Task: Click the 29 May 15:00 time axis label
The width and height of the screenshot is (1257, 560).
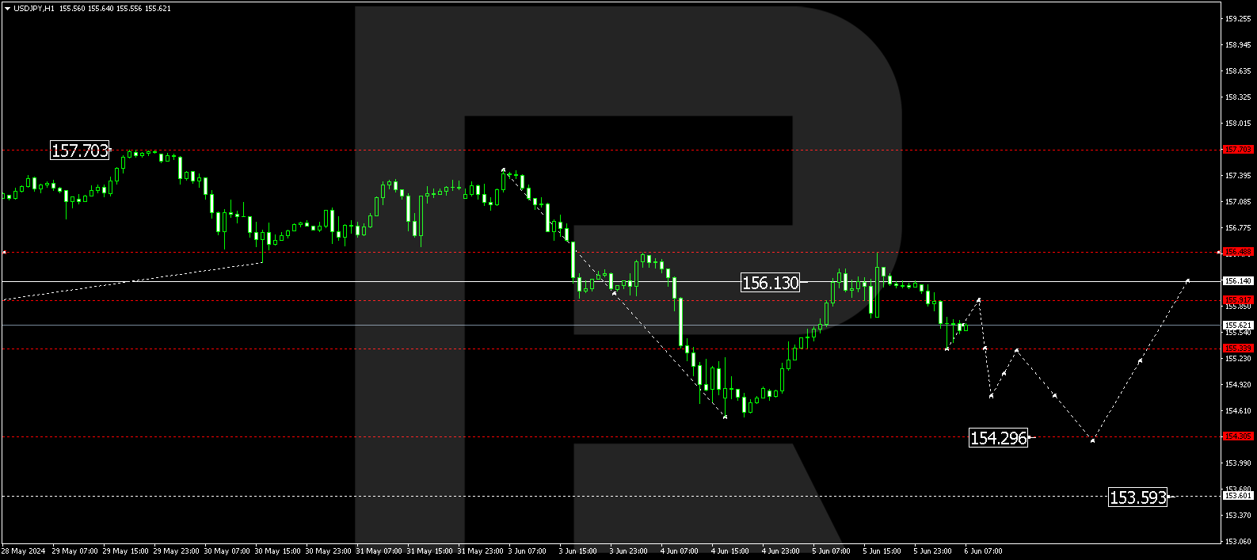Action: 125,551
